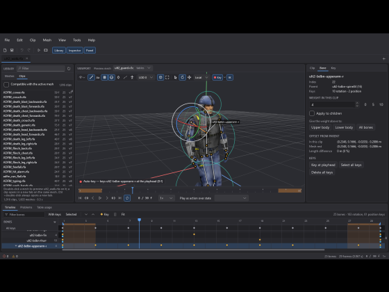This screenshot has width=389, height=292.
Task: Toggle the Panel button in the toolbar
Action: click(90, 50)
